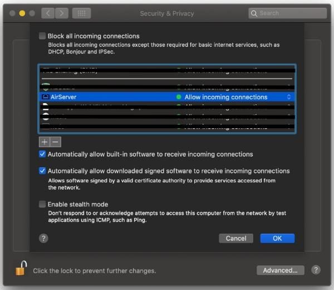
Task: Toggle automatically allow built-in software checkbox
Action: tap(42, 154)
